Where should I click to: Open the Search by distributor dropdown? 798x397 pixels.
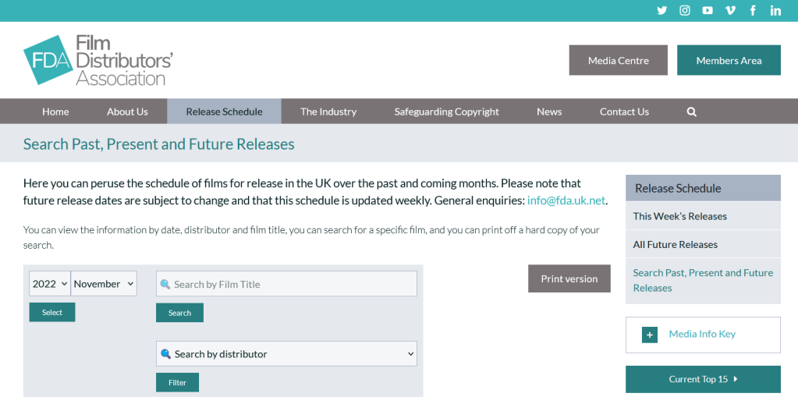pos(286,354)
